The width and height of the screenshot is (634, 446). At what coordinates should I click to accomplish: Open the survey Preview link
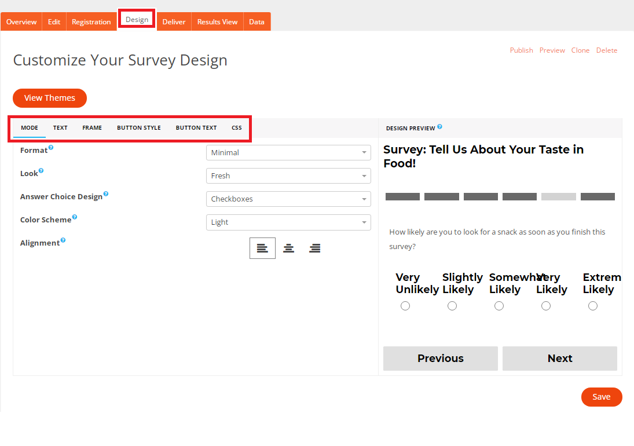coord(552,50)
